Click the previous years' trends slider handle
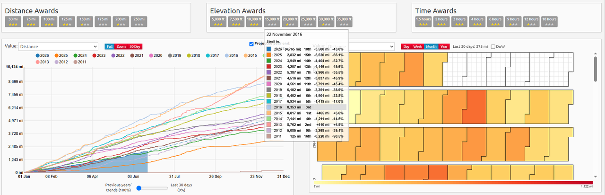This screenshot has height=195, width=605. pyautogui.click(x=139, y=188)
